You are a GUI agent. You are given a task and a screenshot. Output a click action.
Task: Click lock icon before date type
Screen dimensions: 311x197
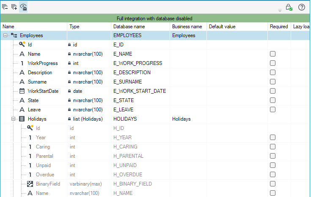69,91
